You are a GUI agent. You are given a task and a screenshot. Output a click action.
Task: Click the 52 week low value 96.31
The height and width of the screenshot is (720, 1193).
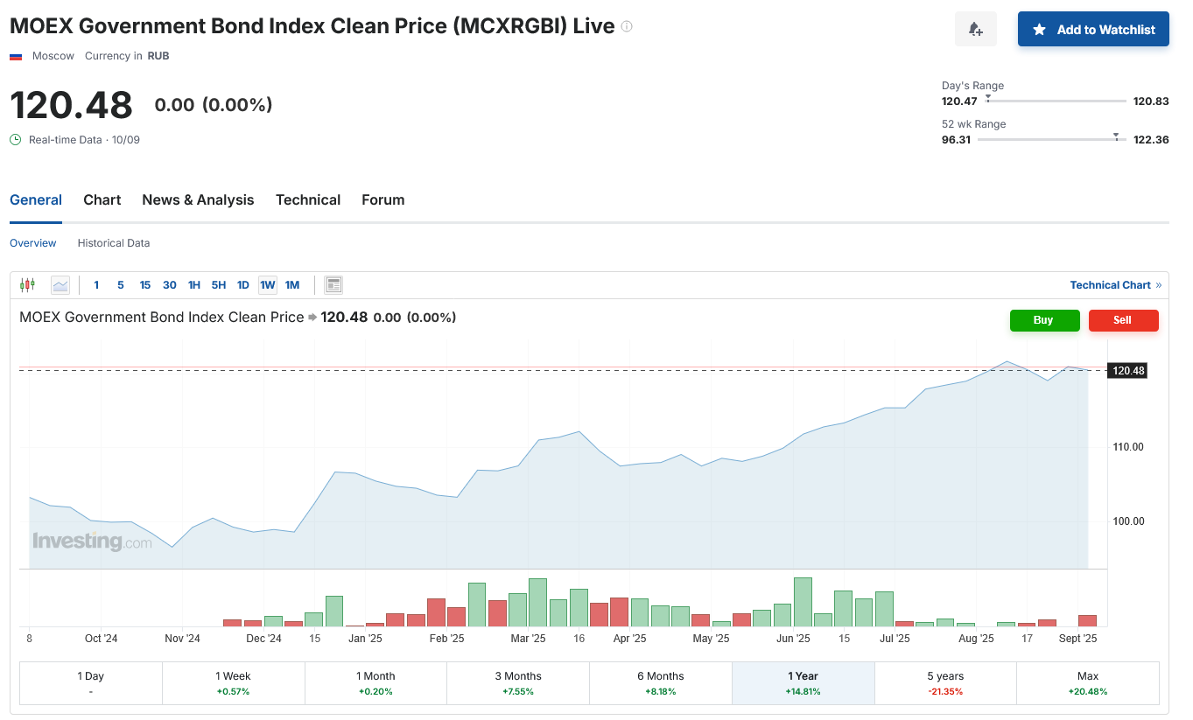[x=956, y=140]
